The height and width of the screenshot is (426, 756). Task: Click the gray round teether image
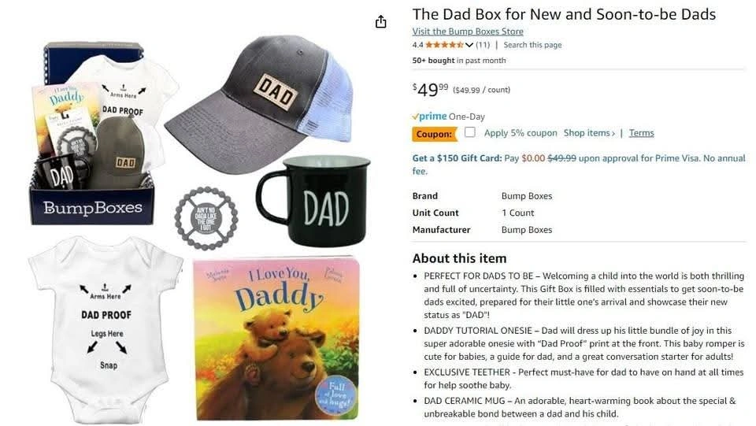pyautogui.click(x=206, y=218)
